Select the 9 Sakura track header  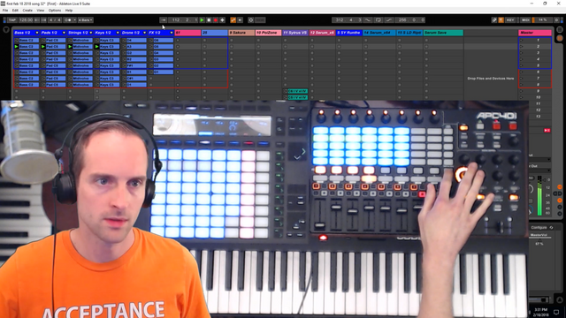click(x=241, y=33)
